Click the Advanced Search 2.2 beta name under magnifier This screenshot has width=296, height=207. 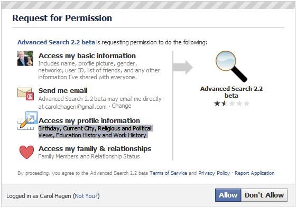tap(232, 92)
